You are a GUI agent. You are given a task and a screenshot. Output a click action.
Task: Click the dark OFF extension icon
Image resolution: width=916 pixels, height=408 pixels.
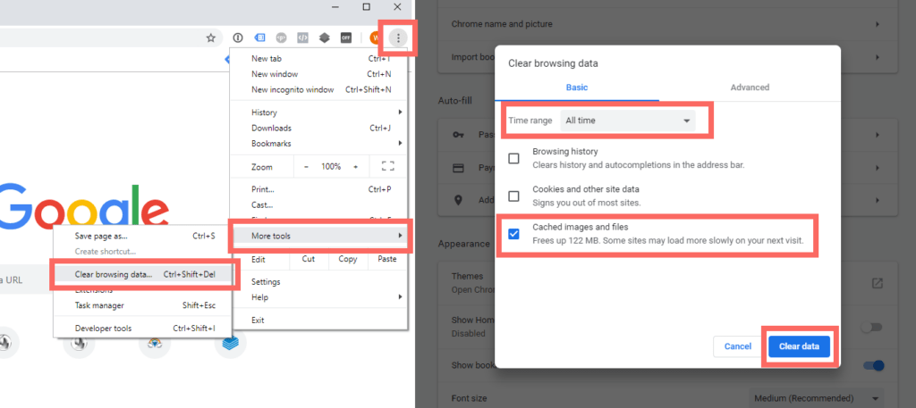click(x=347, y=38)
